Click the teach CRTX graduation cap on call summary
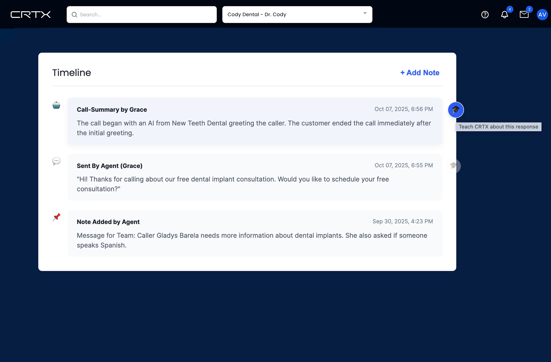This screenshot has width=551, height=362. click(456, 110)
